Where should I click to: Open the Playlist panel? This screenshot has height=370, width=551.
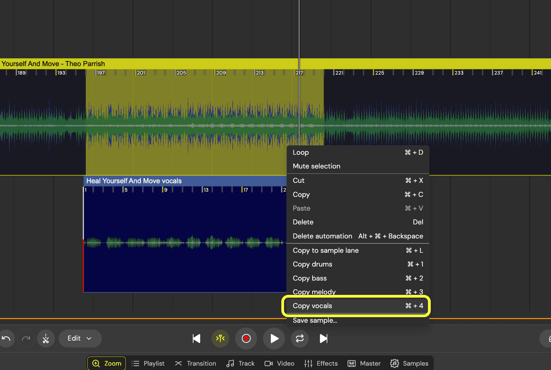tap(148, 363)
